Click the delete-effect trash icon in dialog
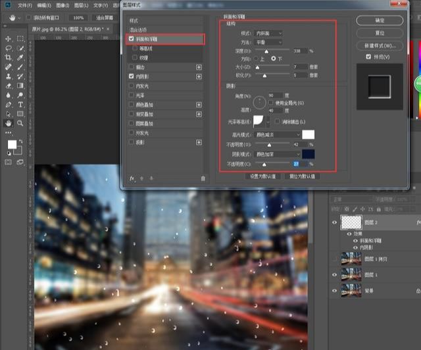Image resolution: width=421 pixels, height=350 pixels. click(x=203, y=178)
